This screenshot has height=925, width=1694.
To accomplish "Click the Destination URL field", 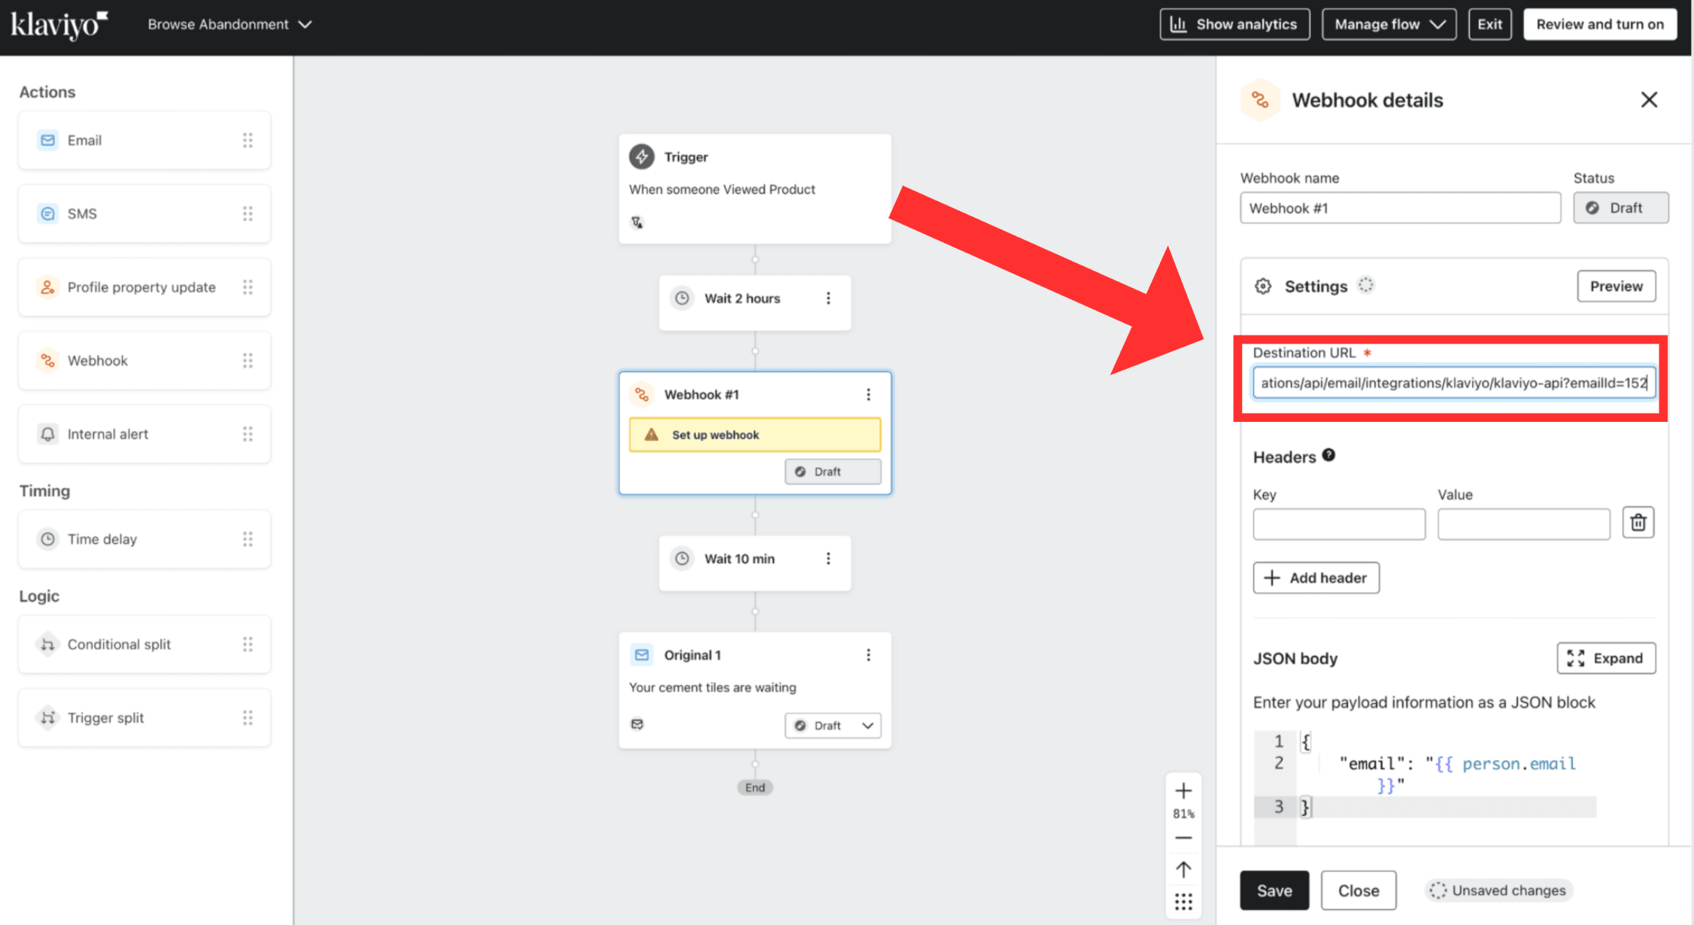I will click(1453, 383).
